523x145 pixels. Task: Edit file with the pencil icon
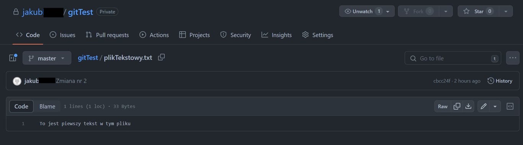tap(484, 106)
